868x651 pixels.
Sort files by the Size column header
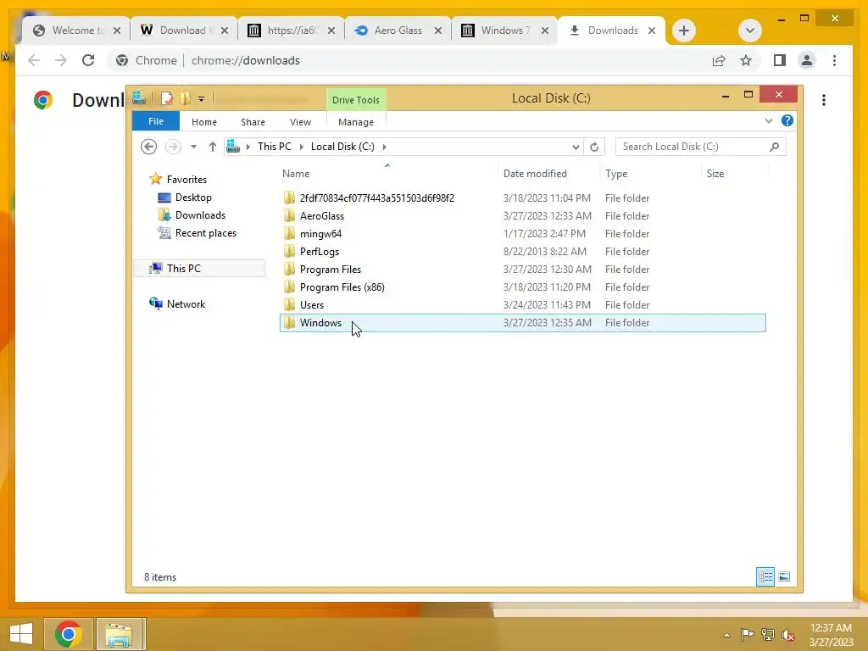point(715,173)
